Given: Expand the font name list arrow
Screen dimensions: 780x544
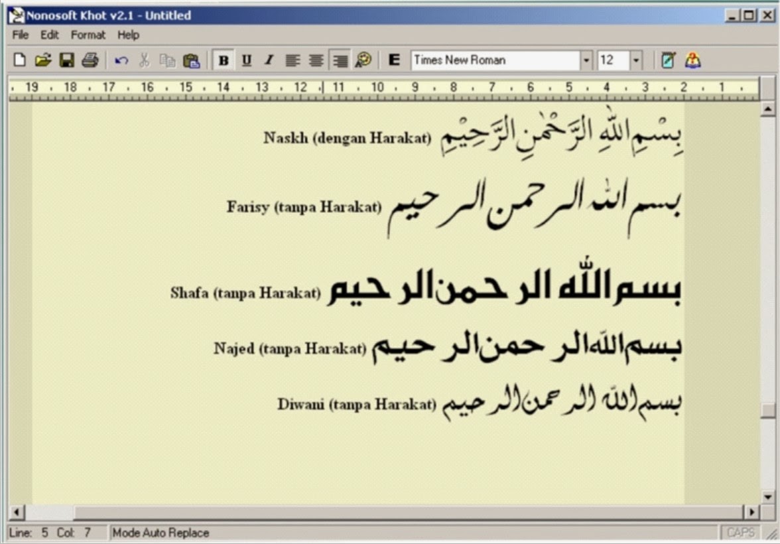Looking at the screenshot, I should point(585,60).
